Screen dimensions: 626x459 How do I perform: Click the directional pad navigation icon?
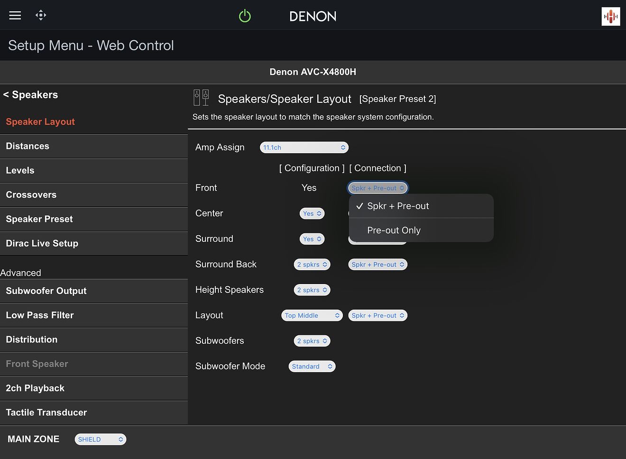(x=41, y=16)
